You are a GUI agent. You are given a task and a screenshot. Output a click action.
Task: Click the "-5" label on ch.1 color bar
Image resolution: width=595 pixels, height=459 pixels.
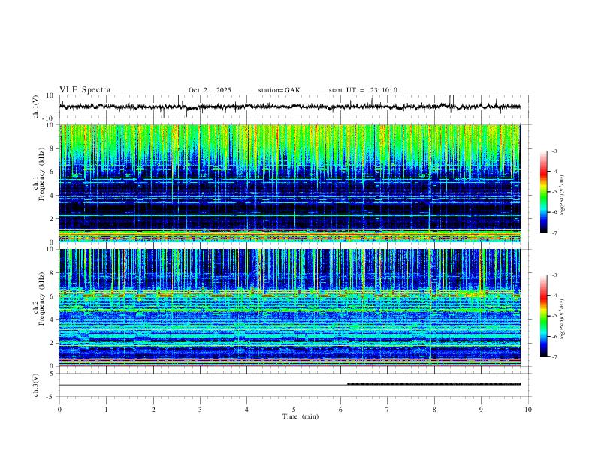pyautogui.click(x=554, y=192)
